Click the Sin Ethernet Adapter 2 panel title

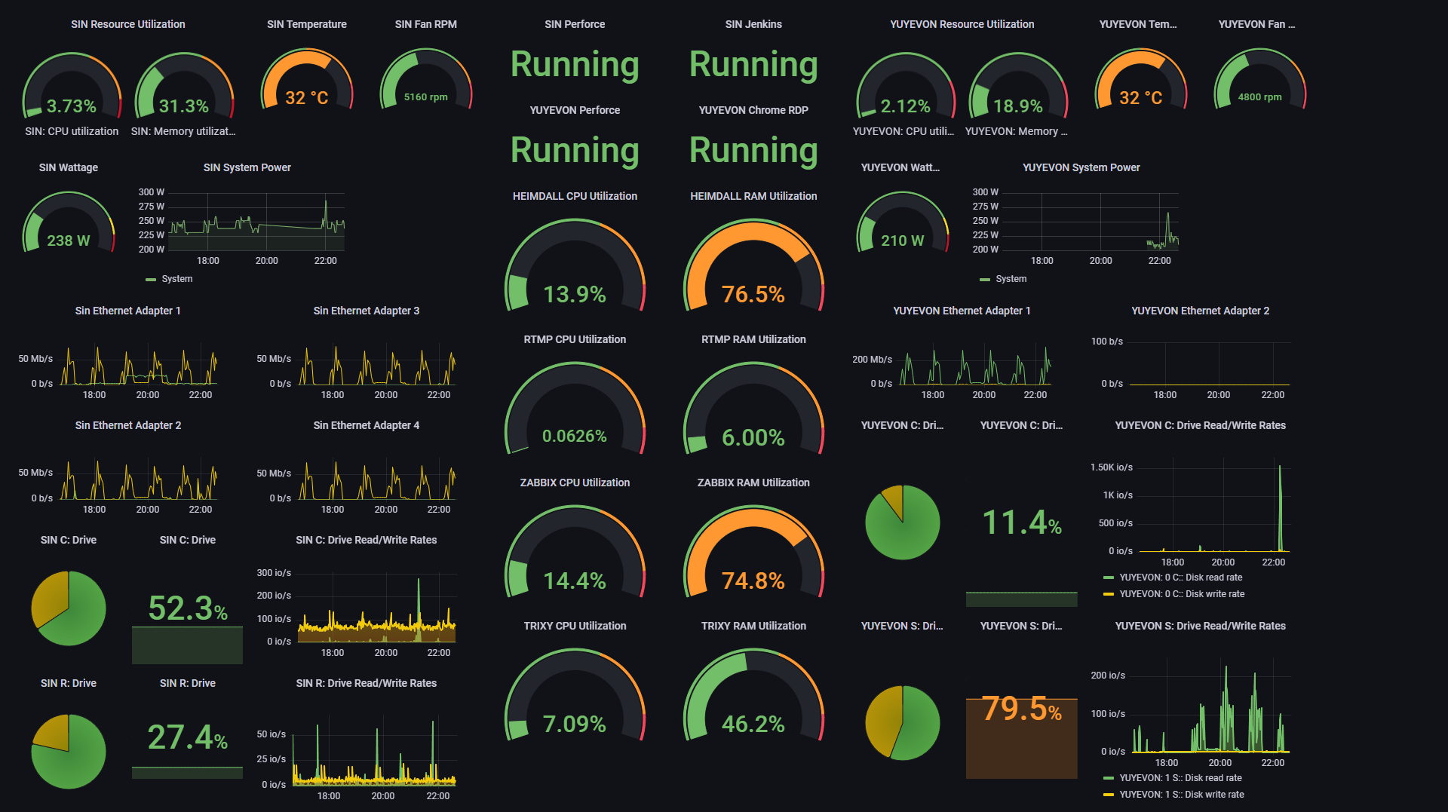[x=128, y=425]
